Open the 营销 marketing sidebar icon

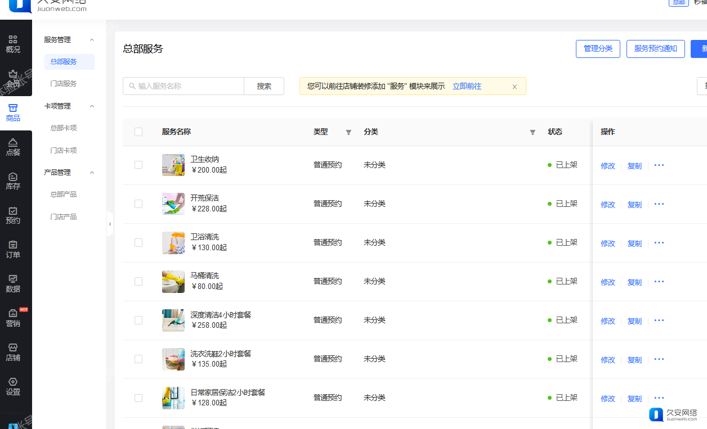point(13,318)
